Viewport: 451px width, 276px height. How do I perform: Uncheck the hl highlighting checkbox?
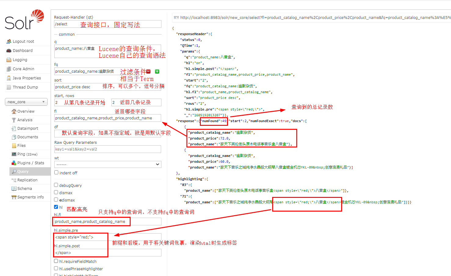pyautogui.click(x=56, y=207)
